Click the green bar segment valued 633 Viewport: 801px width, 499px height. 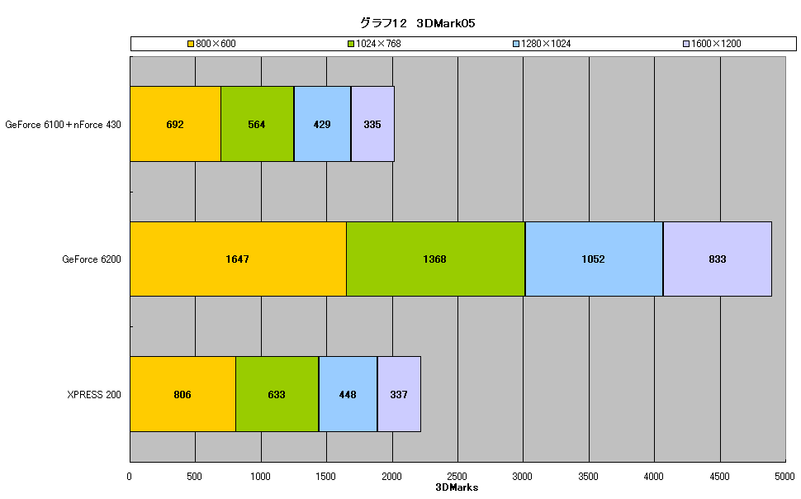(x=277, y=394)
